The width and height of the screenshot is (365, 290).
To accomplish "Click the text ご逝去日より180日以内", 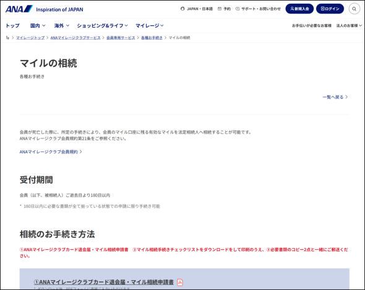I will [88, 195].
